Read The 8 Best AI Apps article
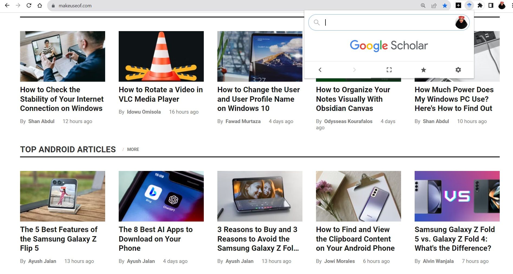The height and width of the screenshot is (274, 513). coord(156,239)
